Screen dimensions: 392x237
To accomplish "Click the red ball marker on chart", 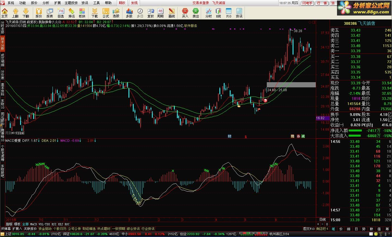I will tap(265, 101).
